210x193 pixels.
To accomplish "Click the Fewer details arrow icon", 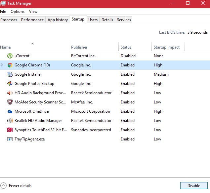I will pos(3,185).
